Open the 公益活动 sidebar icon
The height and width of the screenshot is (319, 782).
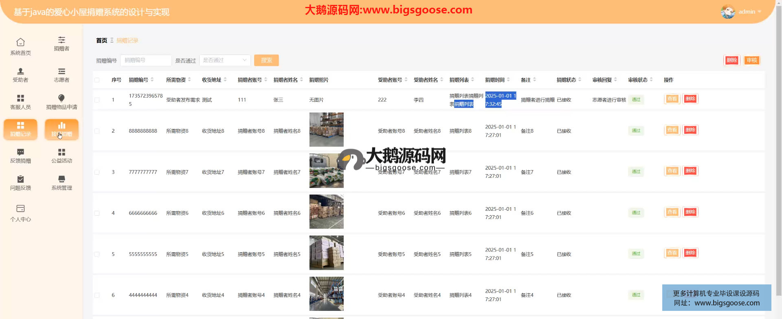point(62,153)
